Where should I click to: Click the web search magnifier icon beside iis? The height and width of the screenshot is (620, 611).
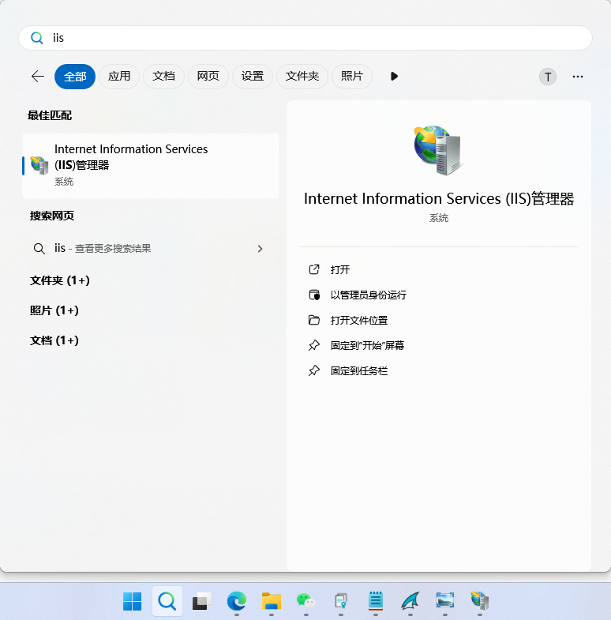tap(39, 249)
